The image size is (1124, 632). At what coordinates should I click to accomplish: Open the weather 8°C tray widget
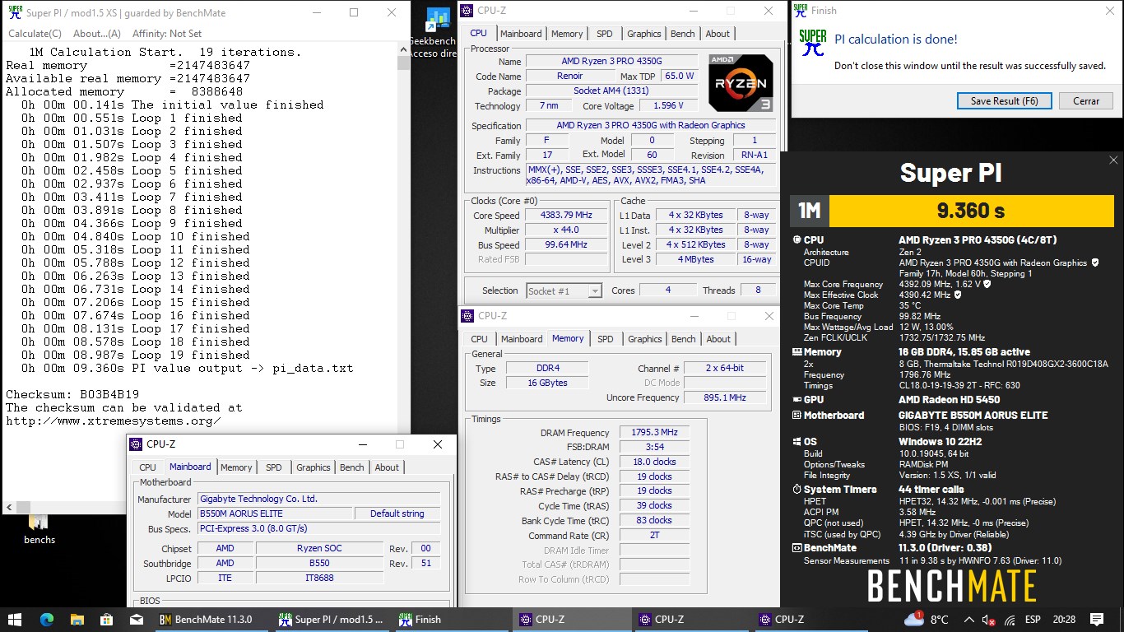[926, 620]
